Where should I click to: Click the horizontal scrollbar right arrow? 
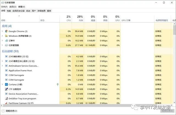pyautogui.click(x=172, y=105)
